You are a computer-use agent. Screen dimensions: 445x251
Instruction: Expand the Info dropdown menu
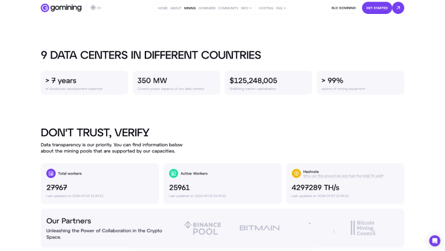(246, 8)
